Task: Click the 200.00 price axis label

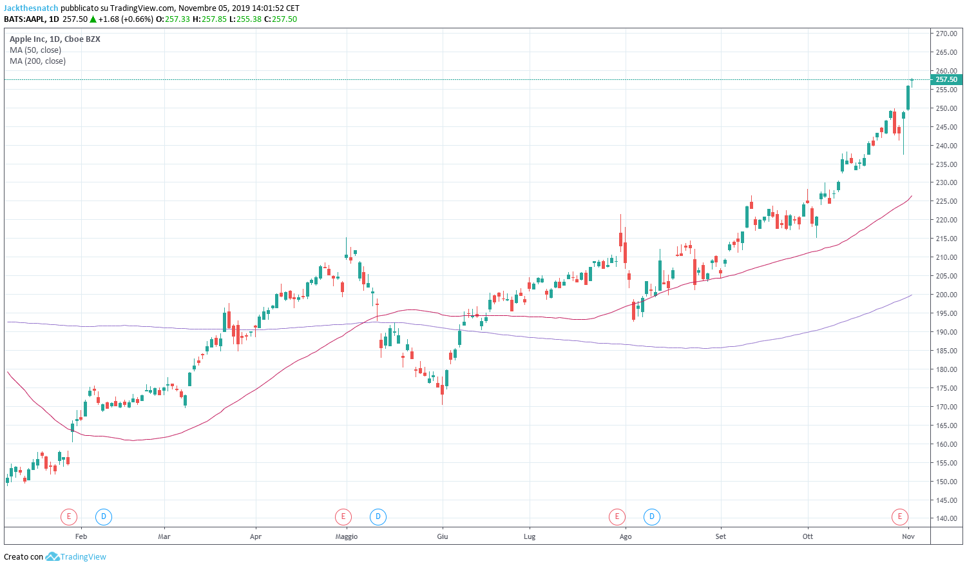Action: coord(946,295)
